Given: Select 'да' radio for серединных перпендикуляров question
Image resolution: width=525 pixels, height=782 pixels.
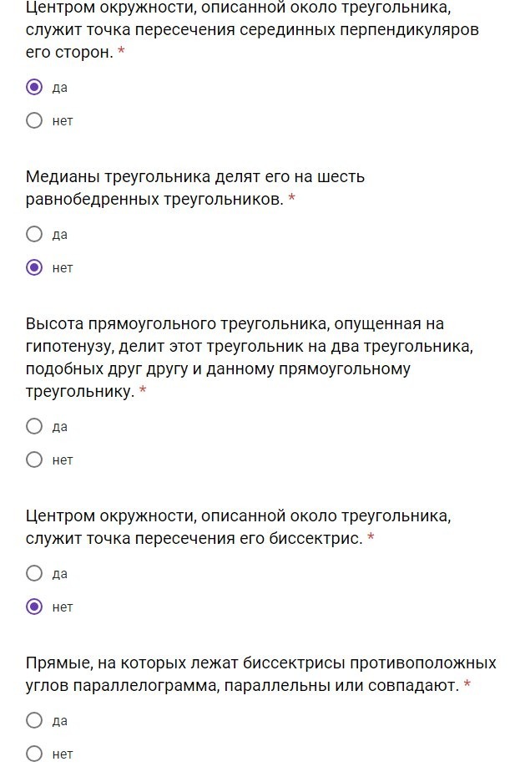Looking at the screenshot, I should coord(34,87).
